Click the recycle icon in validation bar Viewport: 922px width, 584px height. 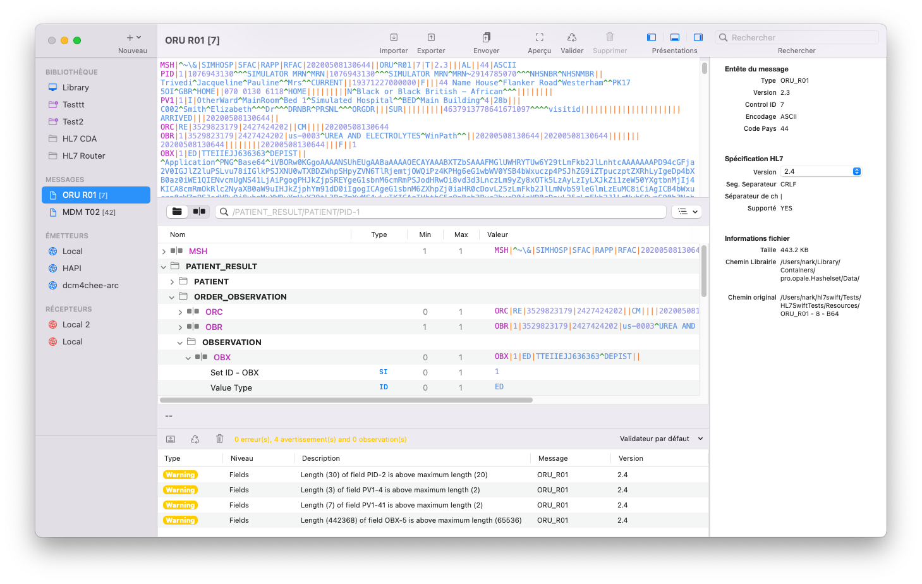click(195, 439)
